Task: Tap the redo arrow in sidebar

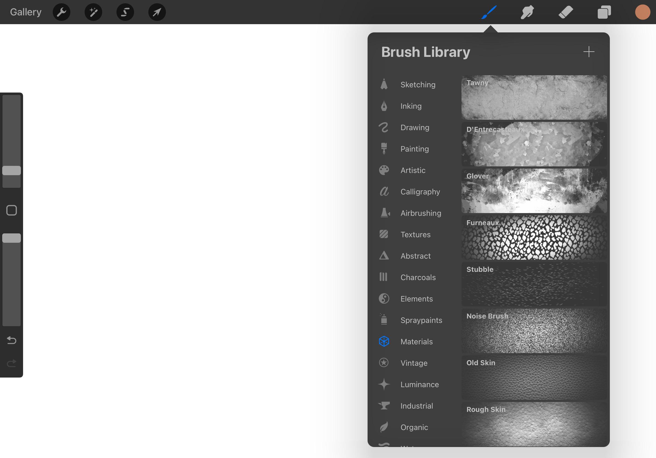Action: coord(12,363)
